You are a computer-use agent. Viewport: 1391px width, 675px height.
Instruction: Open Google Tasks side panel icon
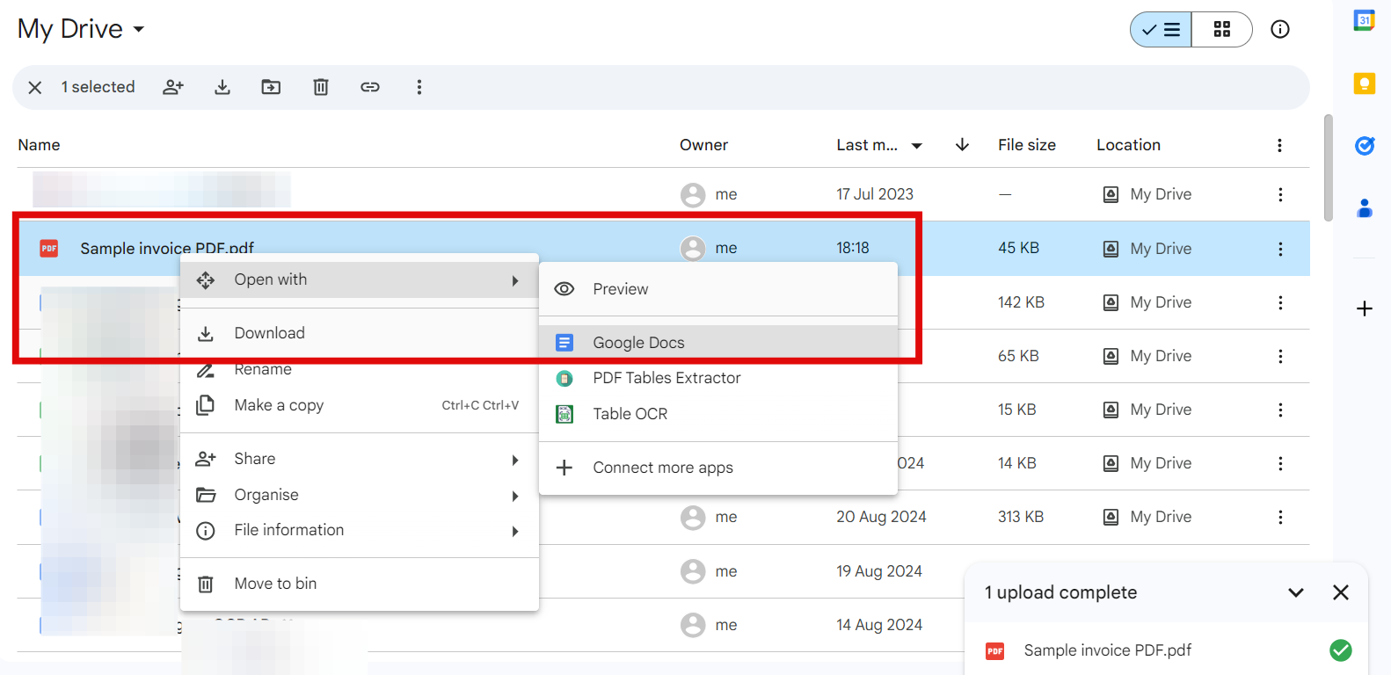1365,146
